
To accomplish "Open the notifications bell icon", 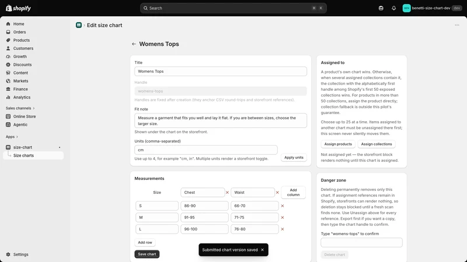I will [x=393, y=8].
